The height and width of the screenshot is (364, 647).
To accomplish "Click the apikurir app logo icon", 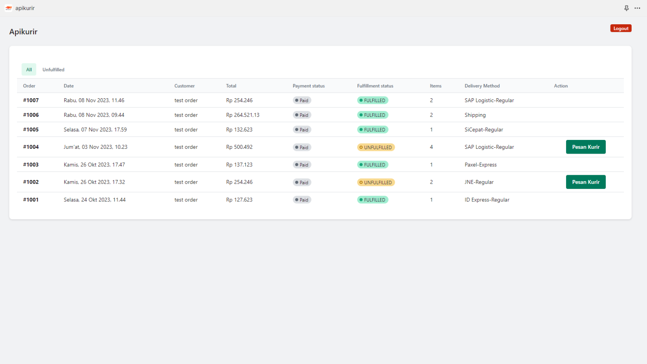I will (8, 8).
